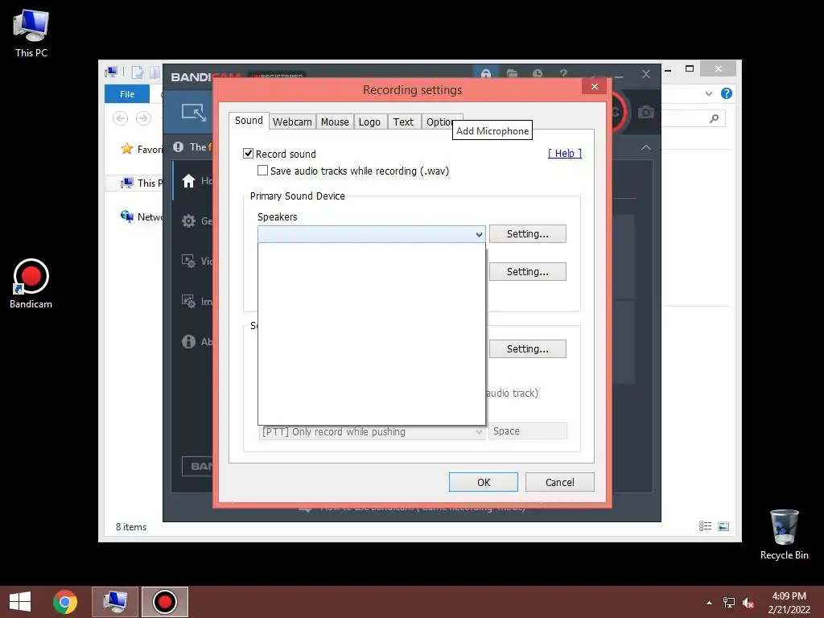Enable Save audio tracks while recording (.wav)
Image resolution: width=824 pixels, height=618 pixels.
click(262, 171)
